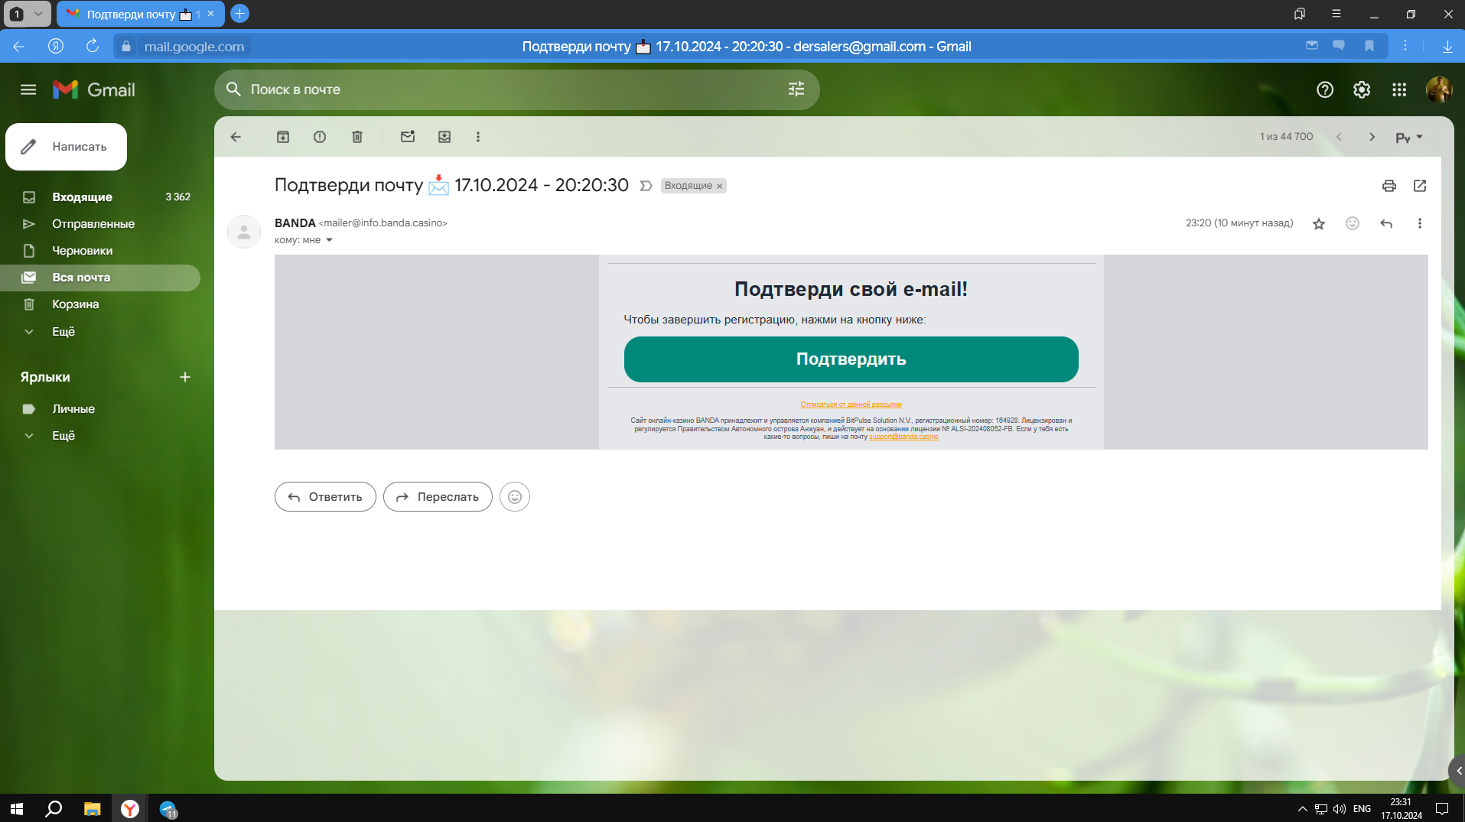Image resolution: width=1465 pixels, height=822 pixels.
Task: Star this message from BANDA
Action: [1319, 224]
